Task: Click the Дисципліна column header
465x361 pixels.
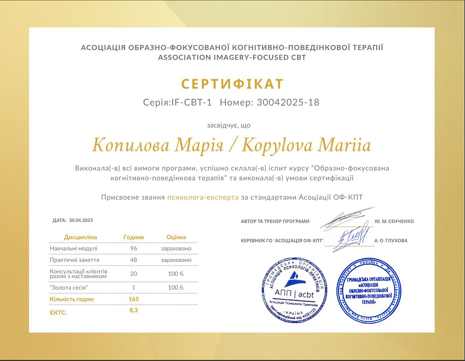Action: (80, 237)
